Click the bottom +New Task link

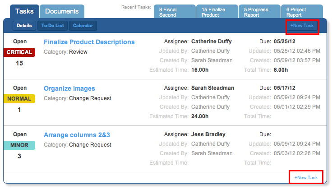306,178
